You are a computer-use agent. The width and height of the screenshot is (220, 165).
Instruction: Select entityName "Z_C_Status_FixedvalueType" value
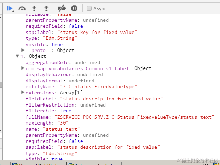(x=99, y=87)
